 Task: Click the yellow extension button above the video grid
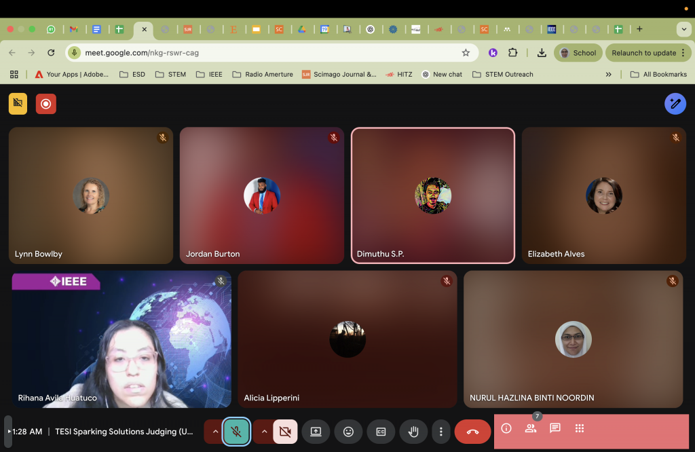click(x=18, y=104)
